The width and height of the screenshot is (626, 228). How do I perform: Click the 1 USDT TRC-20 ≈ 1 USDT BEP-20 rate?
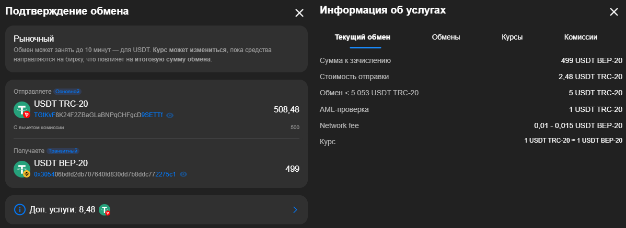[x=574, y=141]
